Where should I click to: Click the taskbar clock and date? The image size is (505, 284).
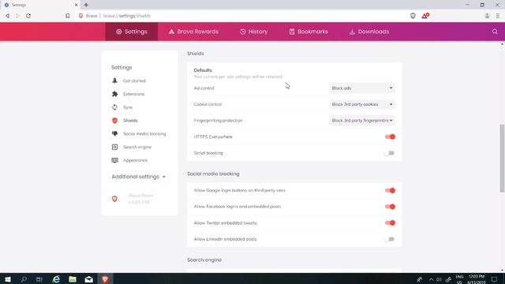pyautogui.click(x=477, y=279)
